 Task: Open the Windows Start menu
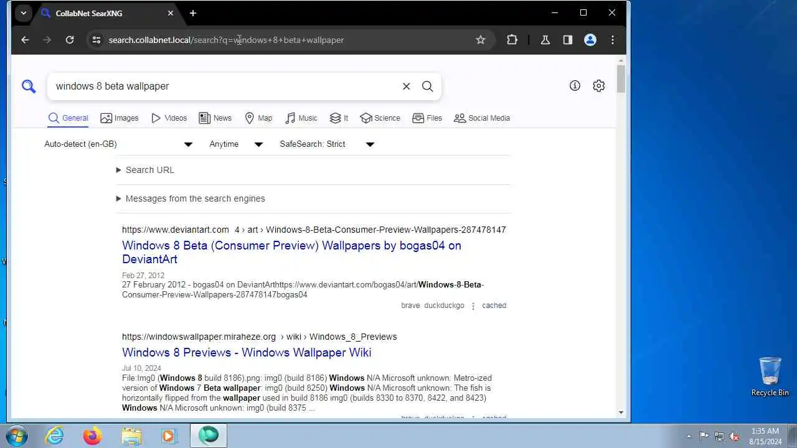[x=17, y=436]
